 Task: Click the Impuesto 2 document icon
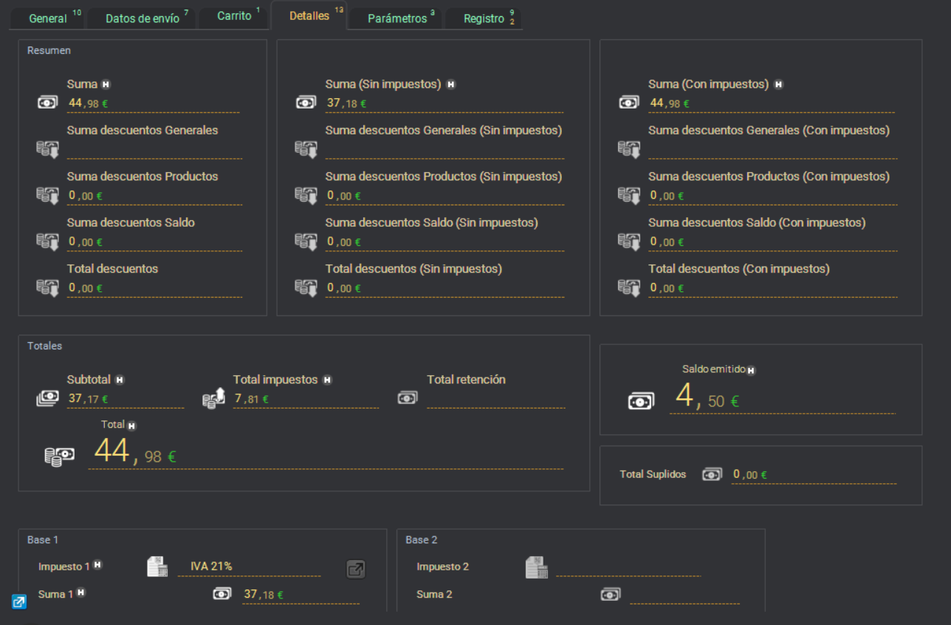536,567
